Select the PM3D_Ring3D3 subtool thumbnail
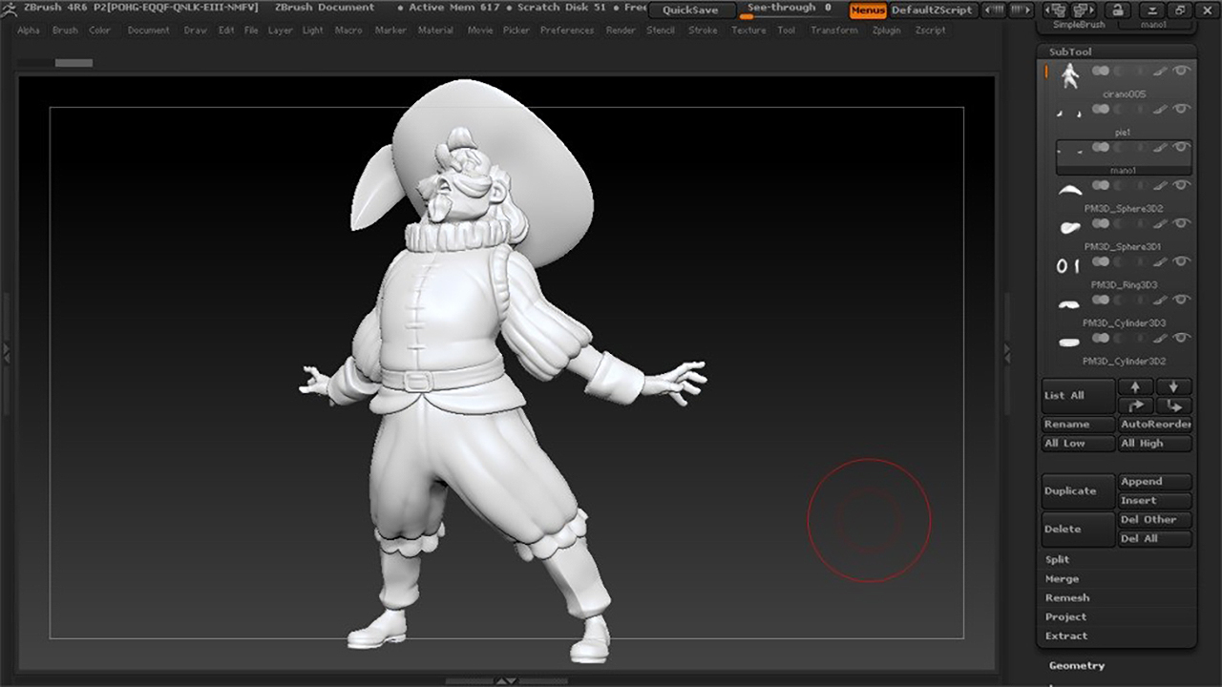 click(x=1068, y=266)
